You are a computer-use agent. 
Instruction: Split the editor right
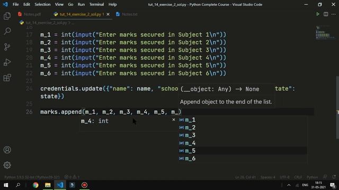(x=326, y=14)
